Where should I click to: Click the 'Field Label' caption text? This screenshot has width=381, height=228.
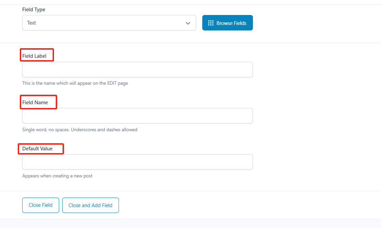point(34,56)
